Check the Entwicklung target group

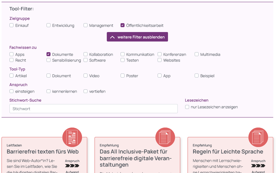48,25
